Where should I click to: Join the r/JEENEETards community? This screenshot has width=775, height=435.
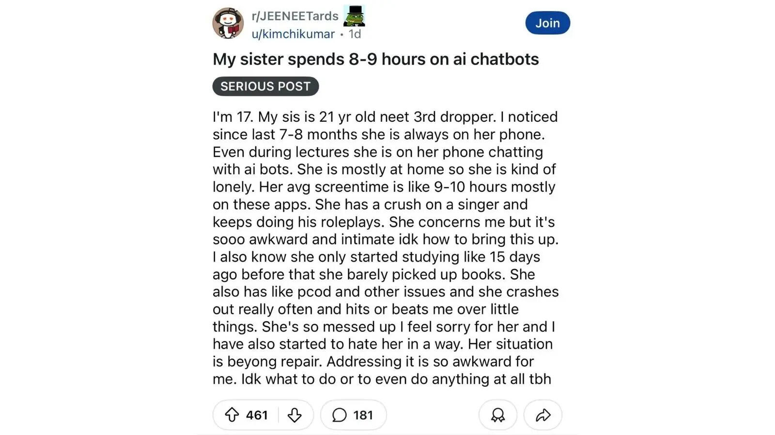click(x=547, y=23)
